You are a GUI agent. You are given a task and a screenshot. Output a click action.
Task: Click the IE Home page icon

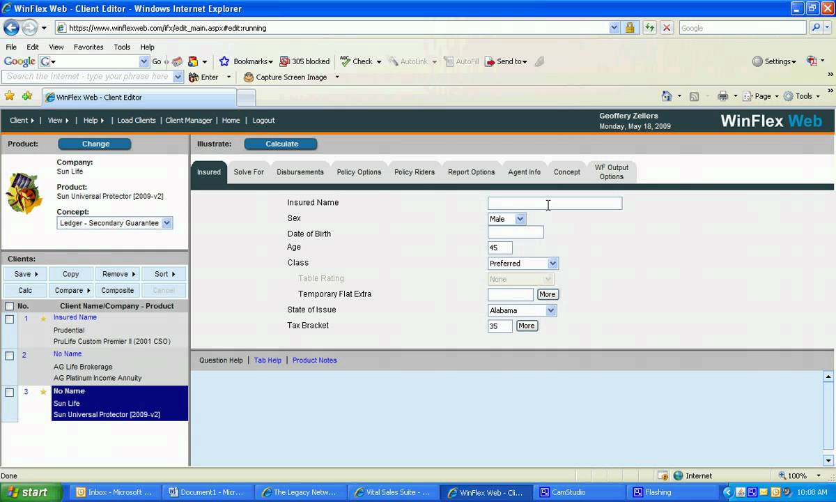pyautogui.click(x=667, y=96)
